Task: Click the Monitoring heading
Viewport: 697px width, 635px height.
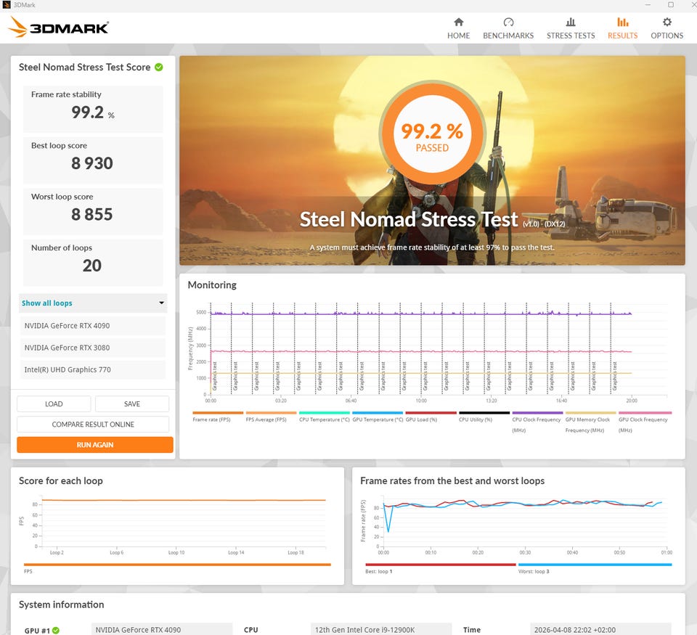Action: 212,284
